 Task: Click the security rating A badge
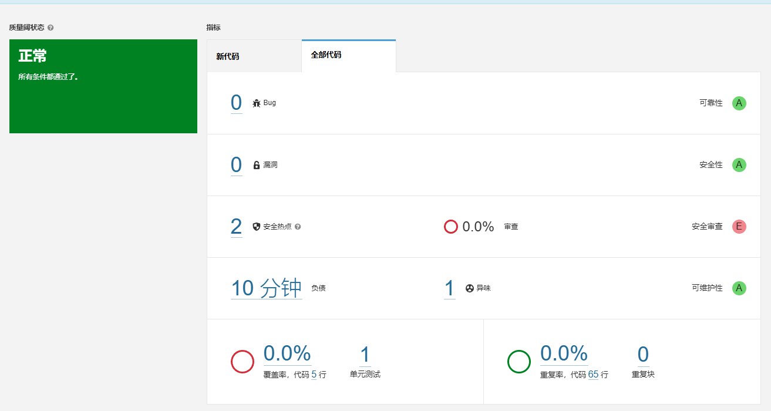coord(739,165)
